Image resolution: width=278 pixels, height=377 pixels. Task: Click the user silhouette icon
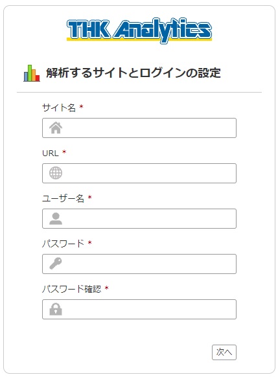click(56, 218)
